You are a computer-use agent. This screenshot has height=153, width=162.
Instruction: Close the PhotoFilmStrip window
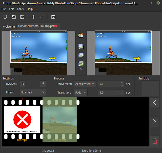coord(158,3)
